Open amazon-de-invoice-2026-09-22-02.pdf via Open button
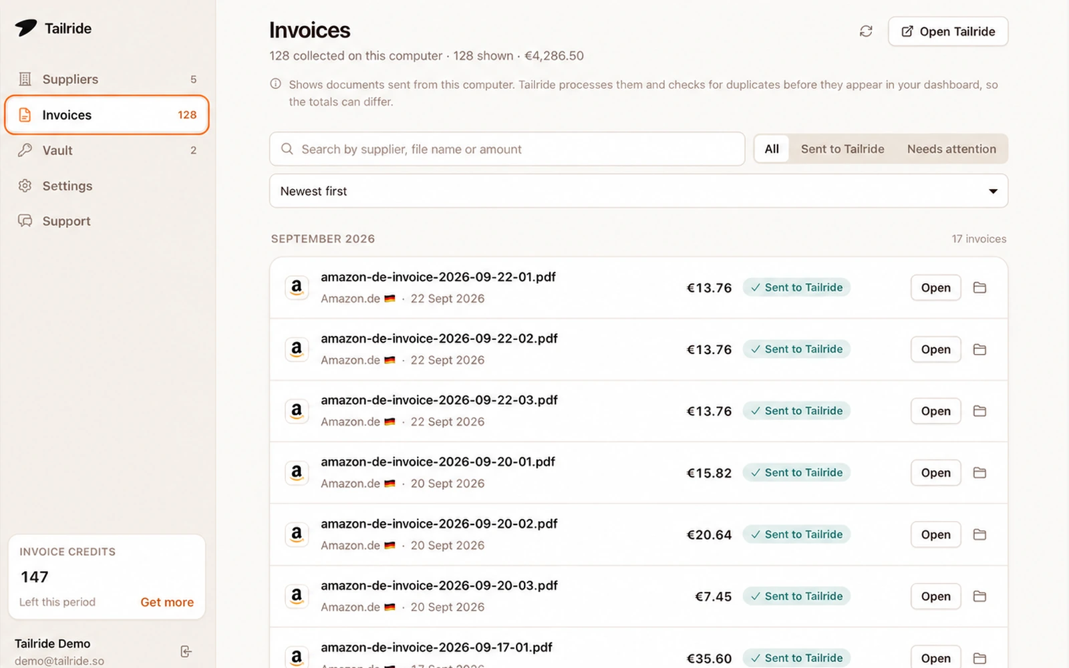Screen dimensions: 1069x668 point(935,349)
